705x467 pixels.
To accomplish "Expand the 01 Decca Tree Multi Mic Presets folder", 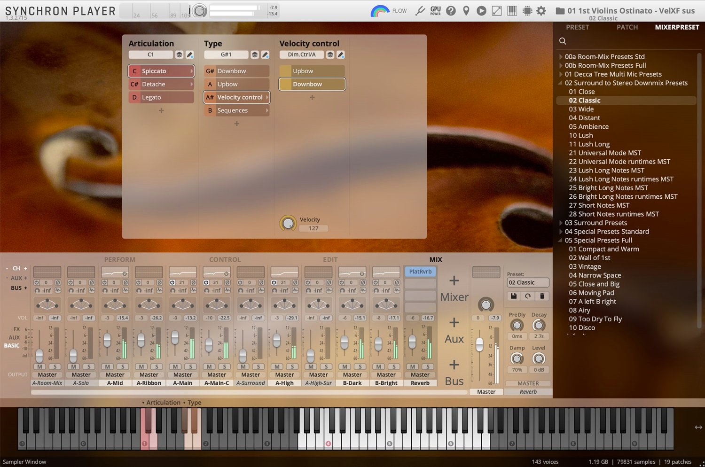I will tap(561, 74).
